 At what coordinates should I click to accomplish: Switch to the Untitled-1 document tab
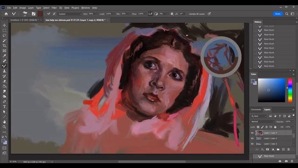(x=24, y=20)
